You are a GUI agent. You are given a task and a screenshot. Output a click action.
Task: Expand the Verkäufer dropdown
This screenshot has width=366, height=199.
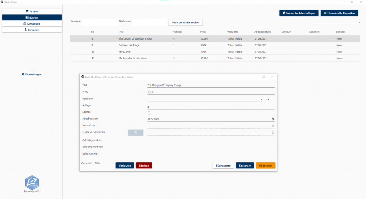pyautogui.click(x=261, y=100)
